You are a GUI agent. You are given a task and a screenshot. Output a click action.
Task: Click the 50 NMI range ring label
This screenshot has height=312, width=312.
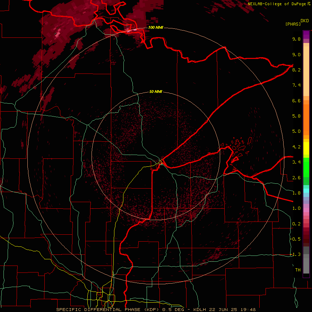(156, 92)
